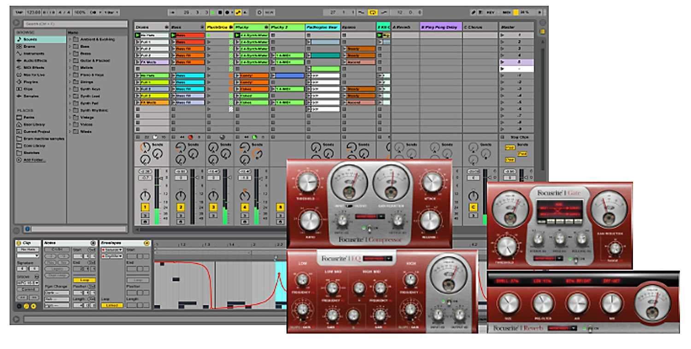Toggle the yellow loop switch in transport
Image resolution: width=691 pixels, height=349 pixels.
pyautogui.click(x=372, y=12)
